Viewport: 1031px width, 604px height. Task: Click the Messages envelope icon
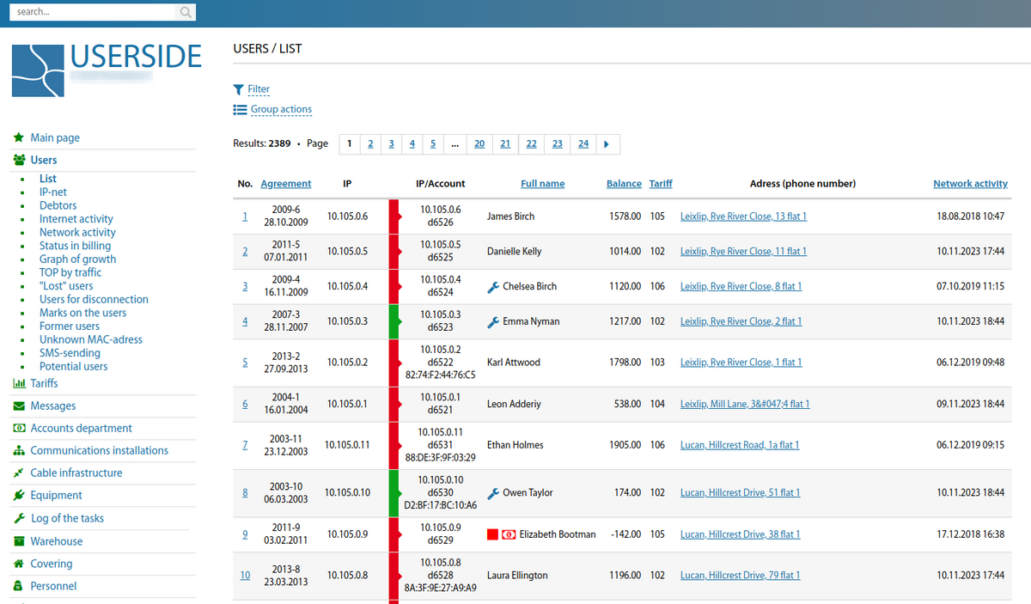click(18, 405)
